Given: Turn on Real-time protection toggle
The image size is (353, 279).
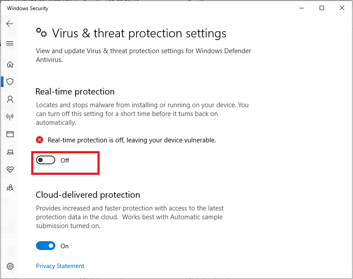Looking at the screenshot, I should click(46, 160).
